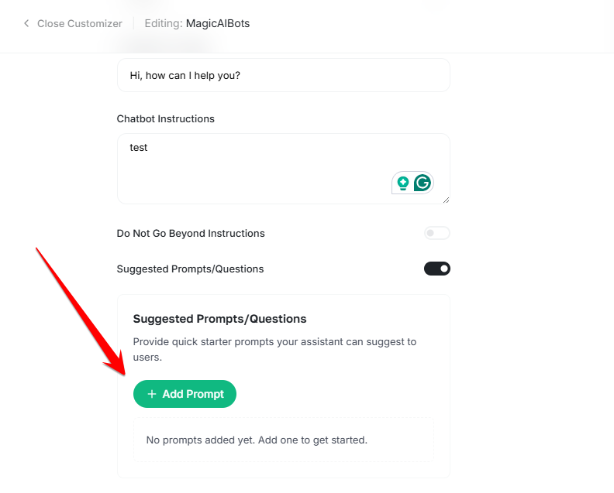Image resolution: width=614 pixels, height=493 pixels.
Task: Click the instructions text area resize handle
Action: tap(446, 200)
